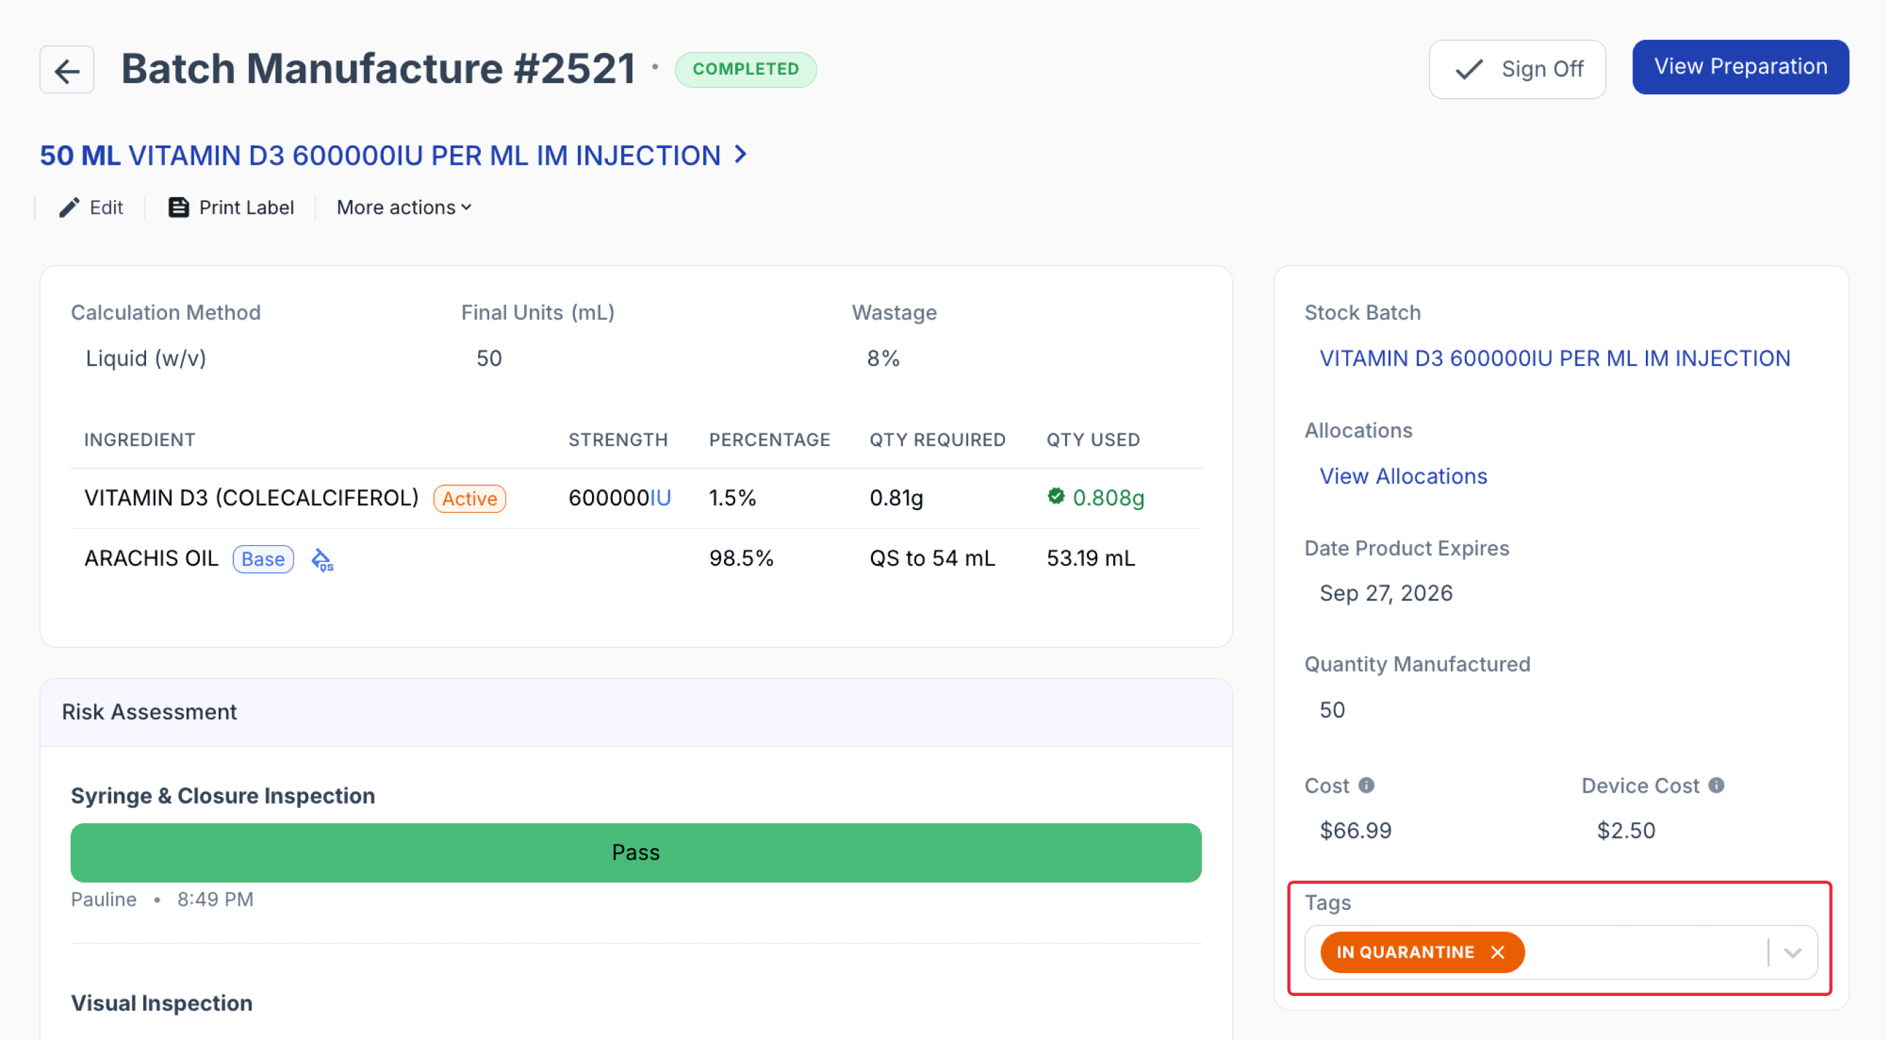Click View Allocations

[1403, 476]
